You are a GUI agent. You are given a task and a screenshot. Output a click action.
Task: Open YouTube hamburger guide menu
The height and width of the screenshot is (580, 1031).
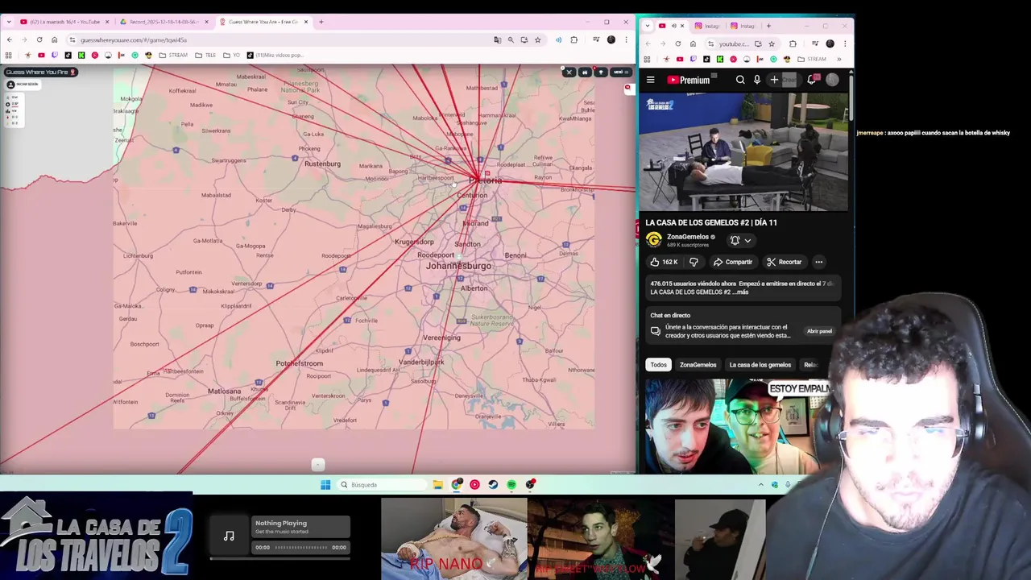(650, 80)
